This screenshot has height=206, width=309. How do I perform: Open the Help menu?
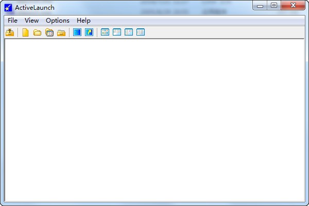(83, 21)
